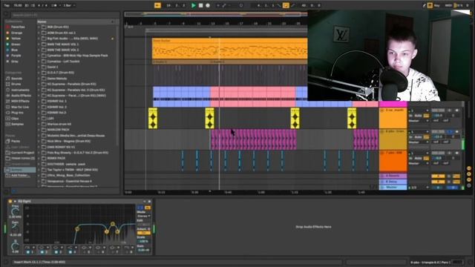Toggle EQ Eight band 4 activator
Viewport: 475px width, 267px height.
(x=71, y=252)
